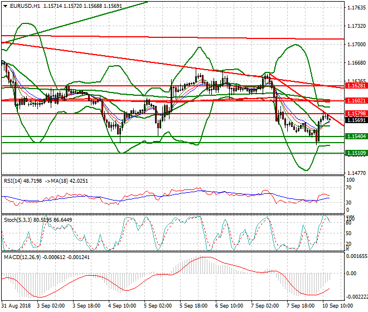This screenshot has width=368, height=312.
Task: Select the green 1.15404 support price tag
Action: click(x=355, y=136)
